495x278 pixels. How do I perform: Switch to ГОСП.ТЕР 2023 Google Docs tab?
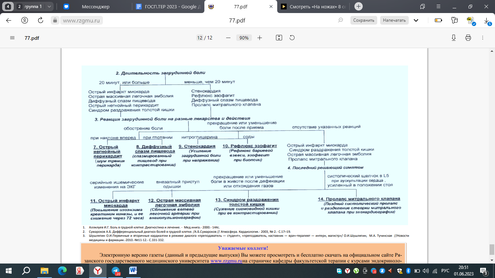click(x=167, y=7)
